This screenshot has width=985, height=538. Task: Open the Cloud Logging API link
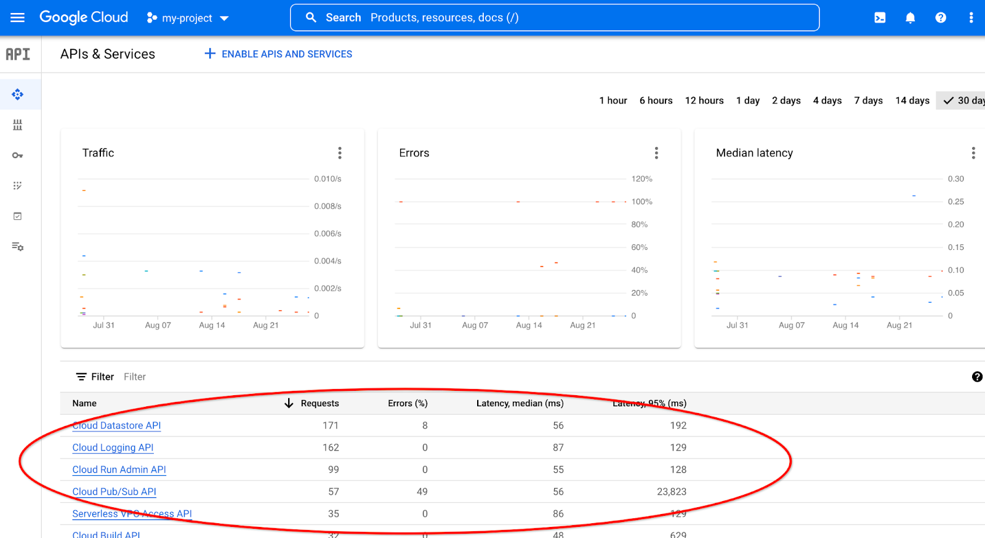113,448
